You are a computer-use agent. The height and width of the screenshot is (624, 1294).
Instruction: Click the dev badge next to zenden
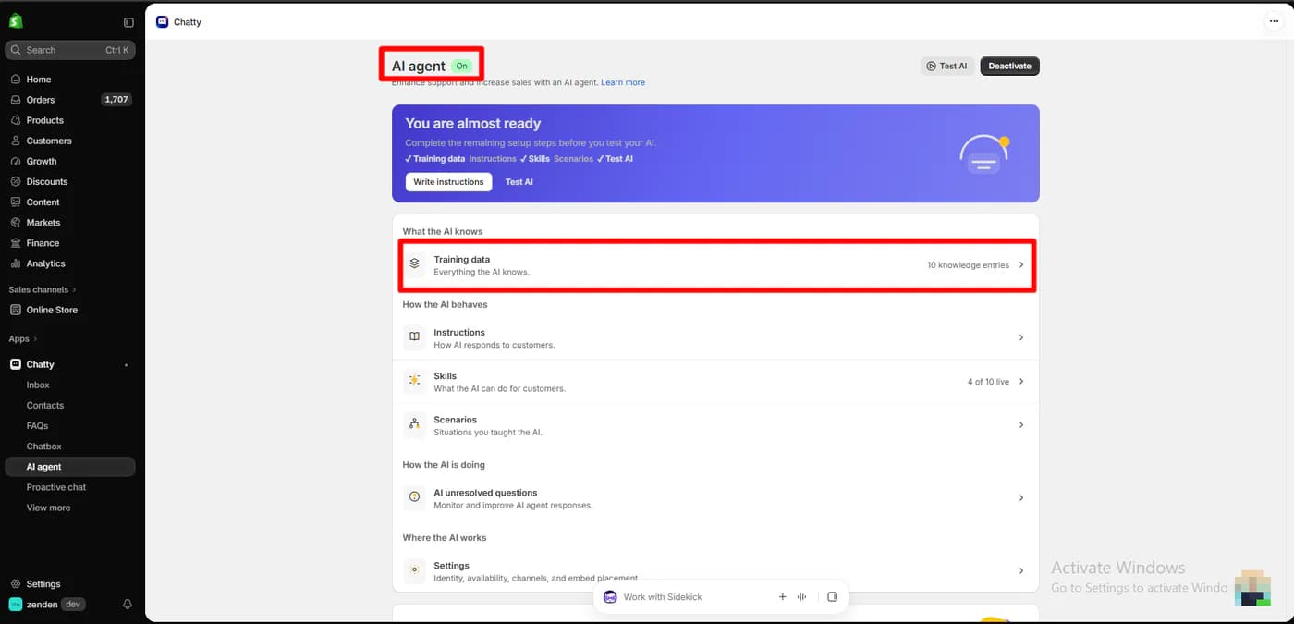(74, 605)
